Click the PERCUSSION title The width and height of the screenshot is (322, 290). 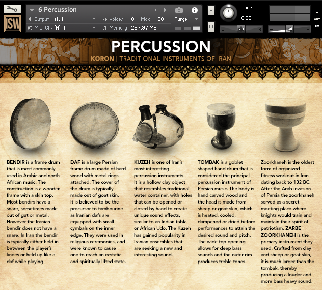[x=161, y=46]
